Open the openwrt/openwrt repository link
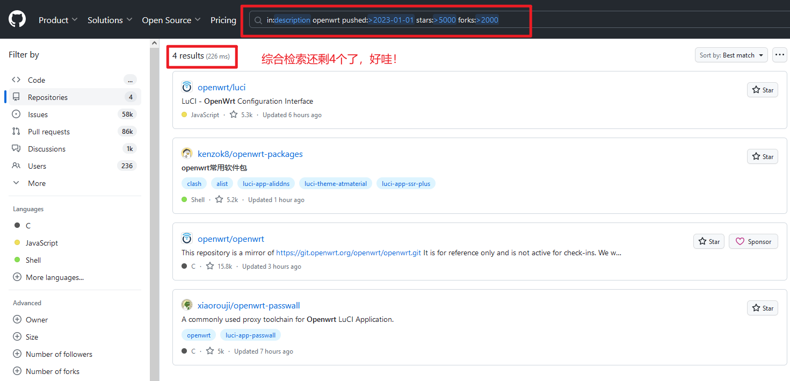 pos(231,239)
